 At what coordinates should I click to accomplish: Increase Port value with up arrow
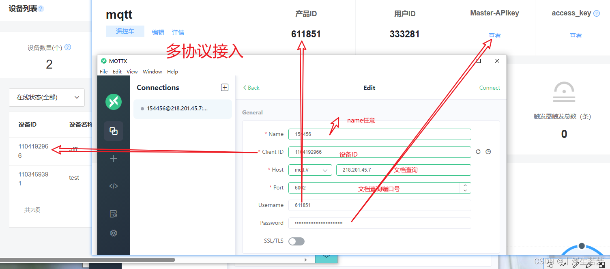[x=465, y=185]
